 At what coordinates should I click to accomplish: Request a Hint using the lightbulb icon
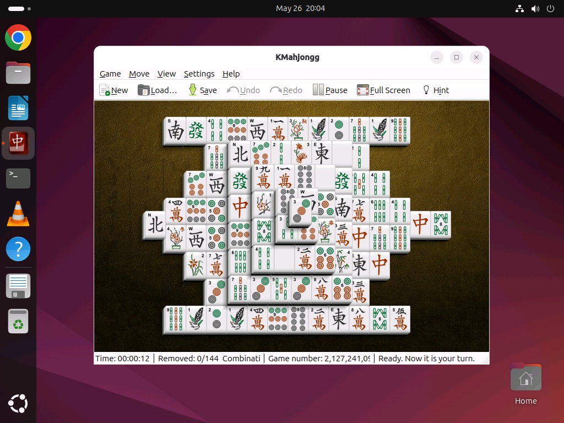pos(436,90)
